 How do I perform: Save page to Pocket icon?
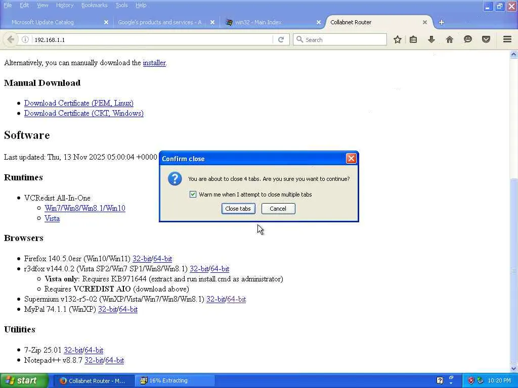pyautogui.click(x=486, y=39)
